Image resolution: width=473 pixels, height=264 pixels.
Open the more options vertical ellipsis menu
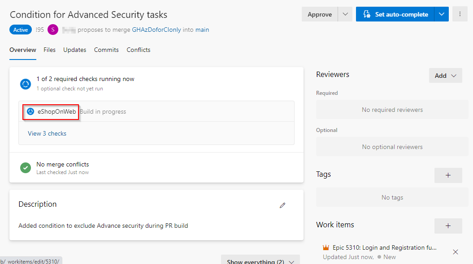tap(460, 14)
